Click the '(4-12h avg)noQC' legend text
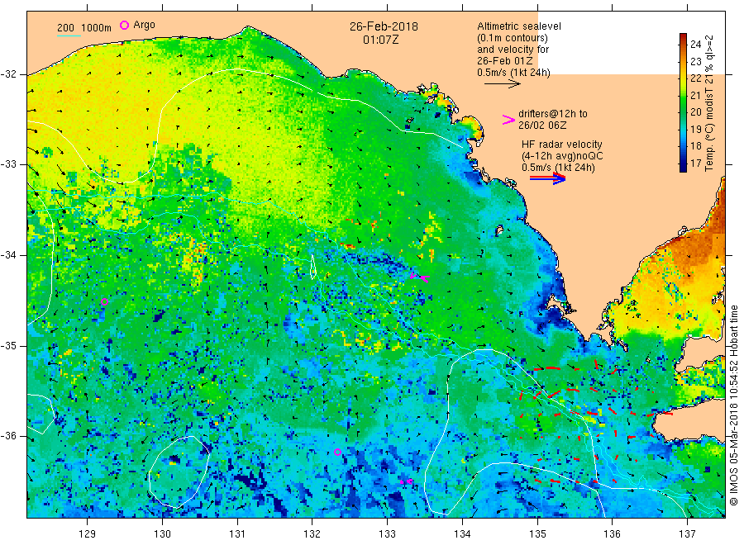The image size is (744, 545). pos(562,156)
